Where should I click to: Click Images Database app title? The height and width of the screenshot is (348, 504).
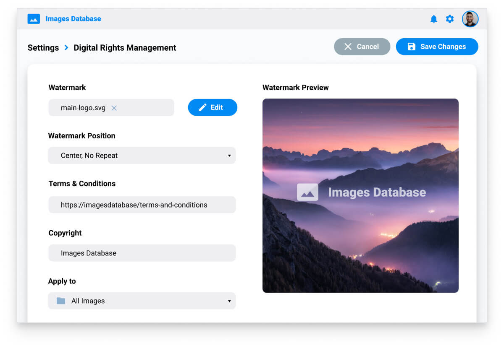(73, 19)
